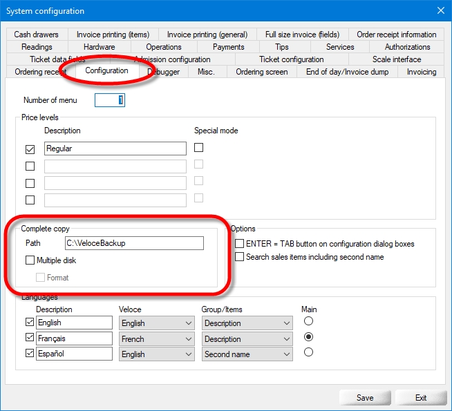The image size is (452, 411).
Task: Enable the Multiple disk checkbox
Action: point(30,260)
